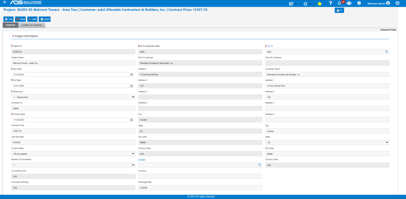Click the project title header text

105,10
